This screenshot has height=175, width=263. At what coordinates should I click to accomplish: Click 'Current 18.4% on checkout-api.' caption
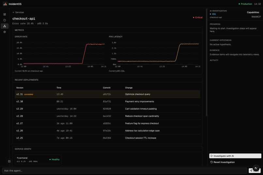pyautogui.click(x=29, y=71)
